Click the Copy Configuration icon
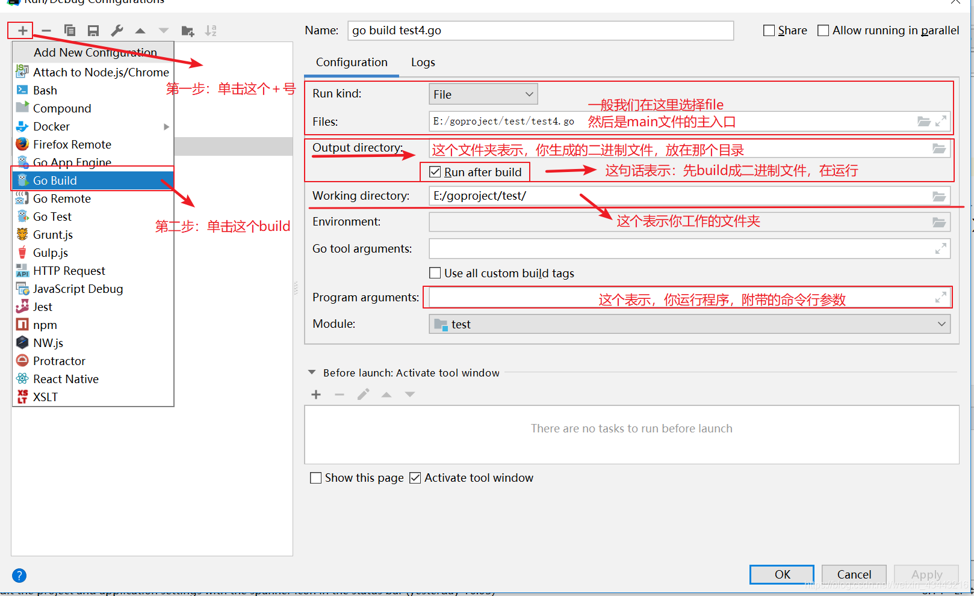974x596 pixels. pos(70,31)
